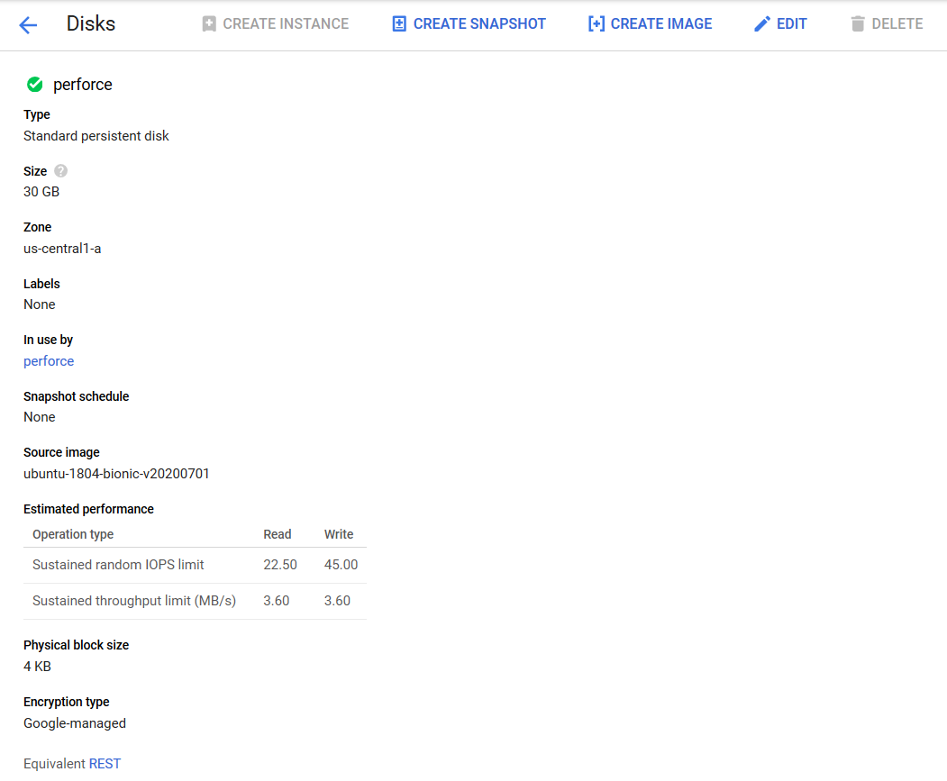Image resolution: width=947 pixels, height=781 pixels.
Task: Click the Sustained throughput limit row label
Action: point(134,601)
